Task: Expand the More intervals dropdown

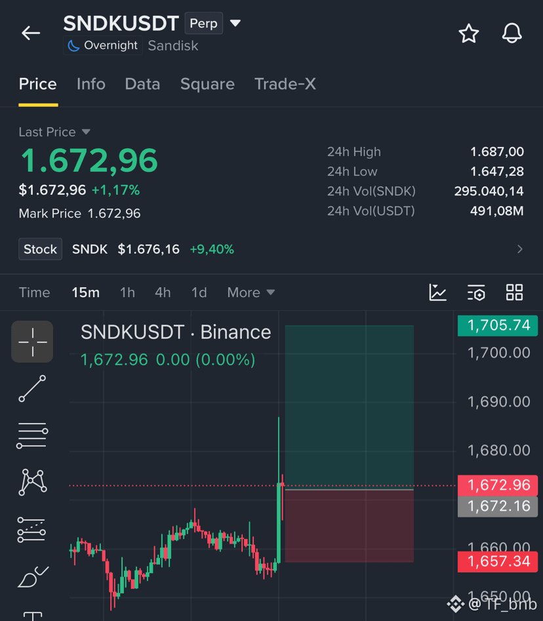Action: pos(251,292)
